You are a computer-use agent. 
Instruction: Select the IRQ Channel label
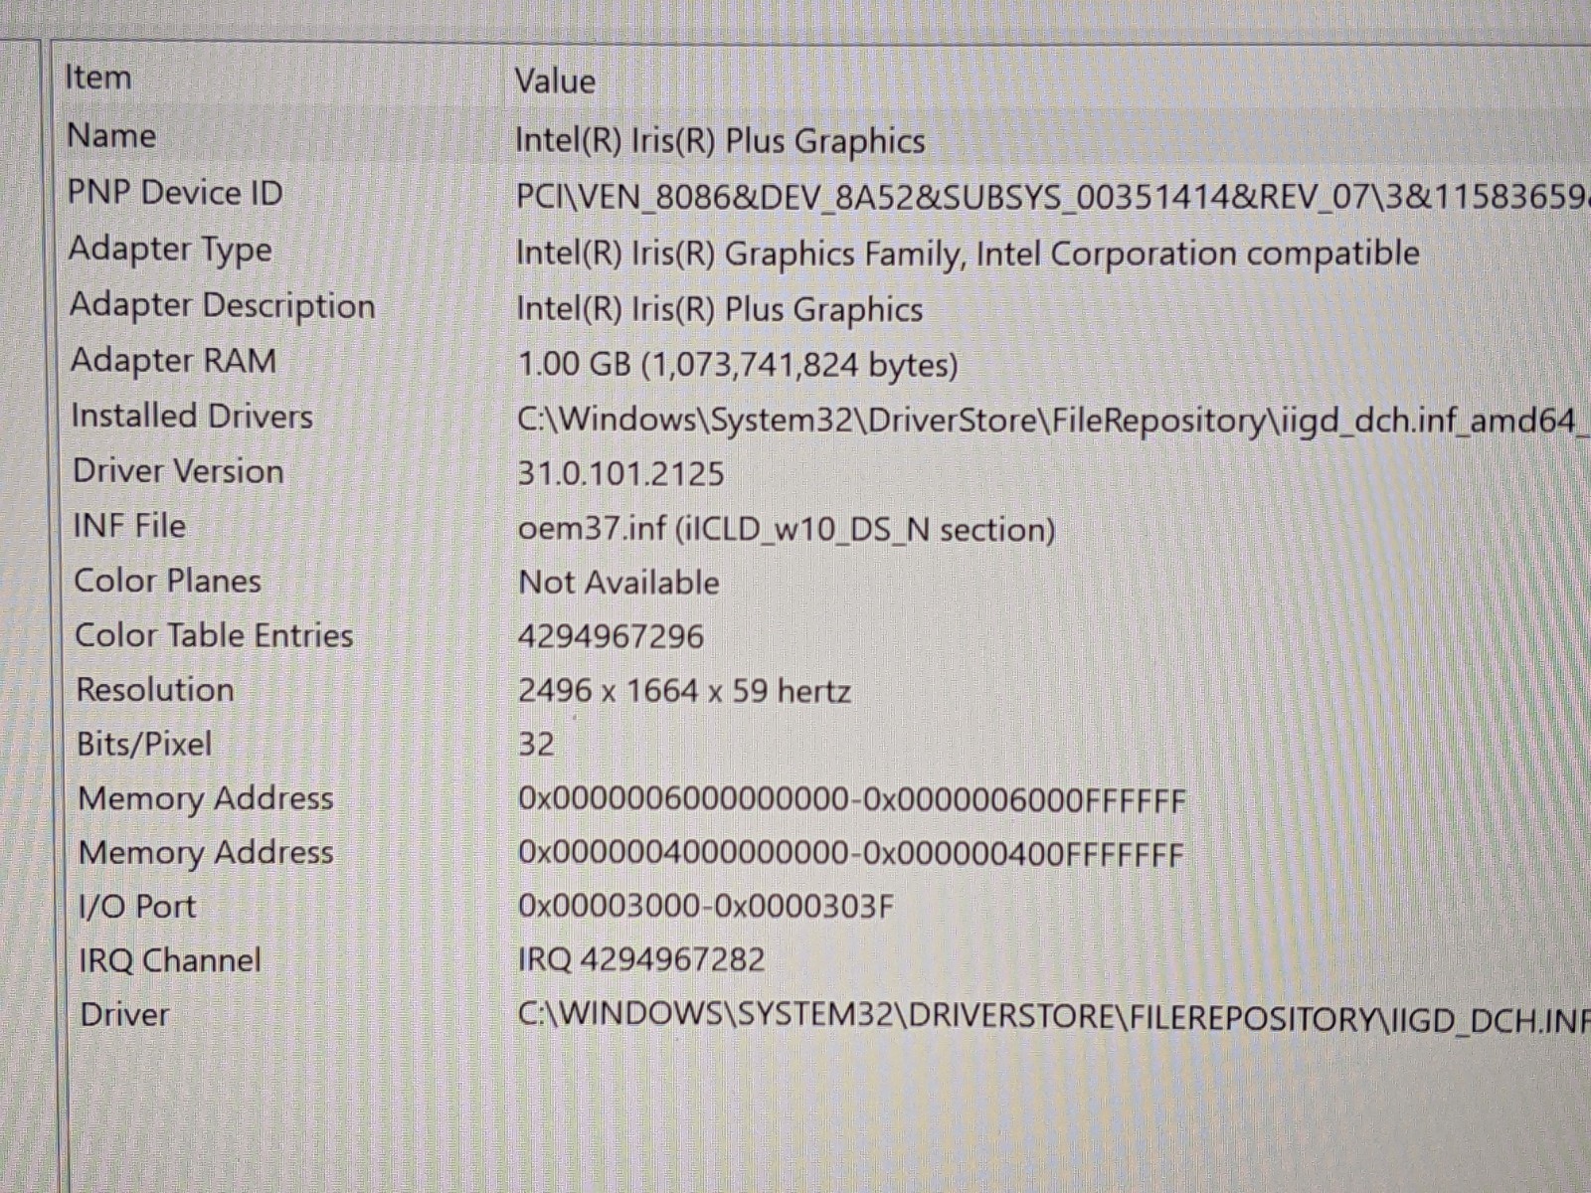coord(170,960)
